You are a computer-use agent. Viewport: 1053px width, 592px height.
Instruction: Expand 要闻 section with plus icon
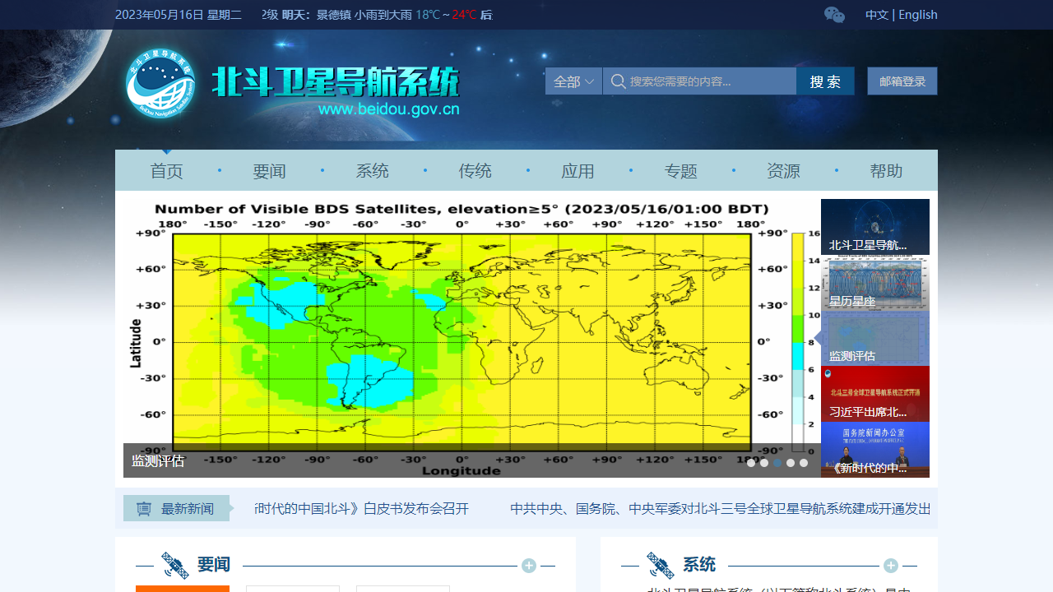(529, 565)
